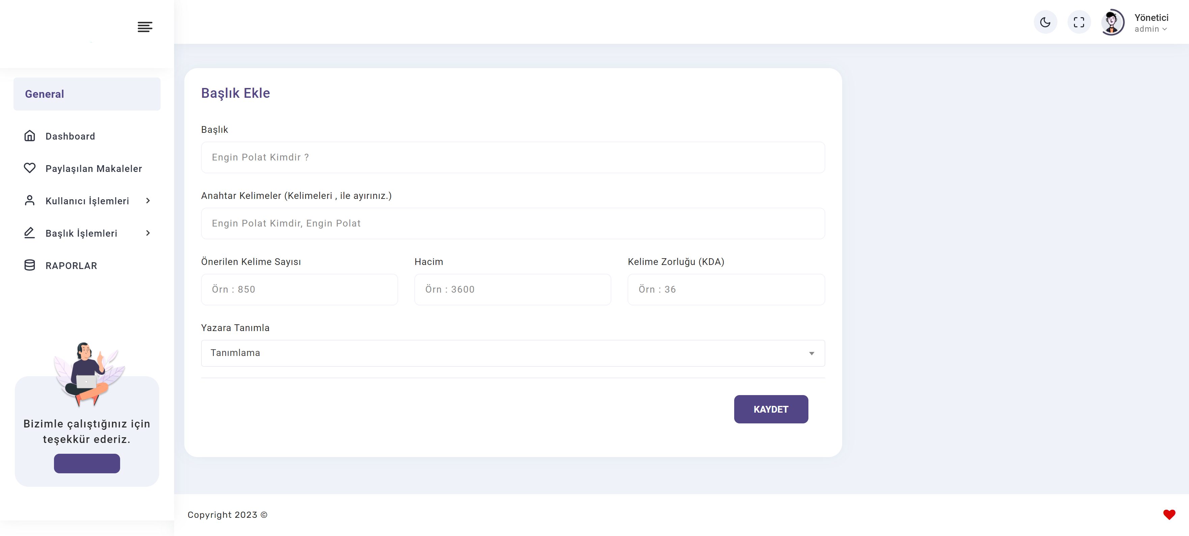The height and width of the screenshot is (536, 1189).
Task: Toggle dark mode with moon icon
Action: [1045, 22]
